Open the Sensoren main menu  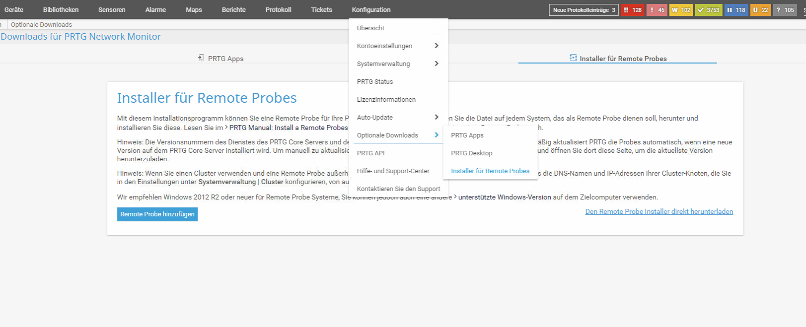click(x=112, y=10)
